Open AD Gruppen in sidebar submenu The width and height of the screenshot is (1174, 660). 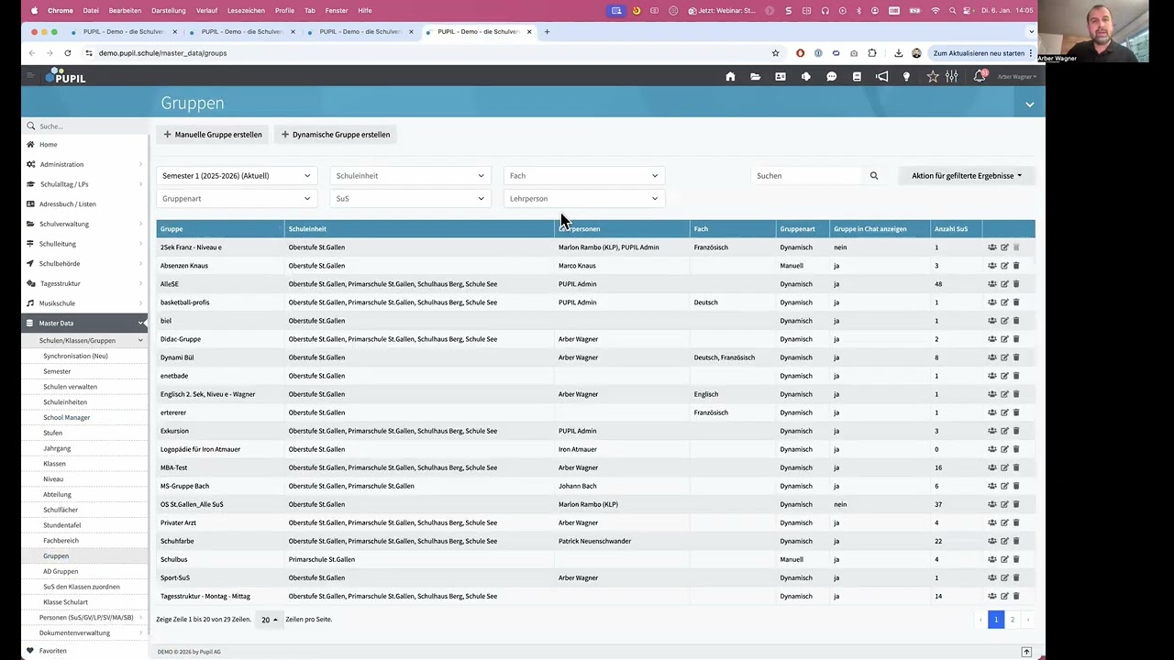coord(61,571)
